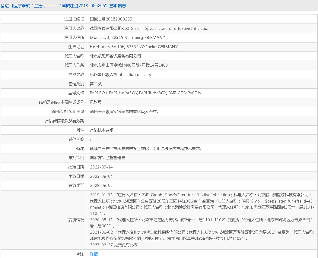
Task: Click the 2020-09-11 change record entry
Action: pos(201,223)
